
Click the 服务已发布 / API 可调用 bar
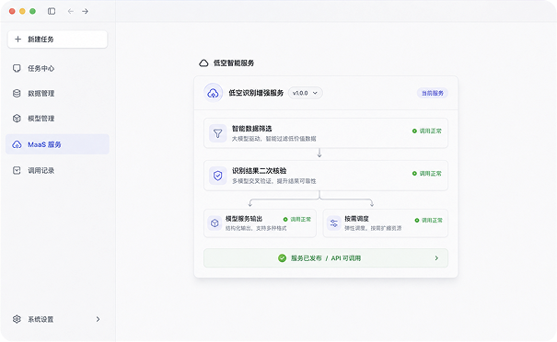click(326, 258)
